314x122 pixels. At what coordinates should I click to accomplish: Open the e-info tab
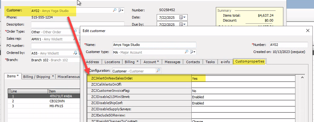click(225, 62)
